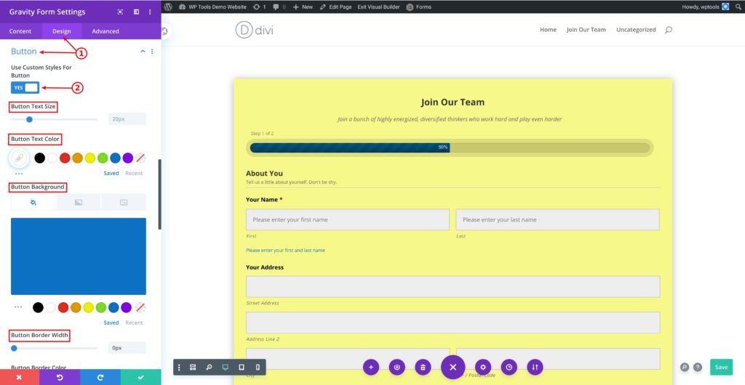Click the admin bar search magnifier icon
745x385 pixels.
coord(738,7)
